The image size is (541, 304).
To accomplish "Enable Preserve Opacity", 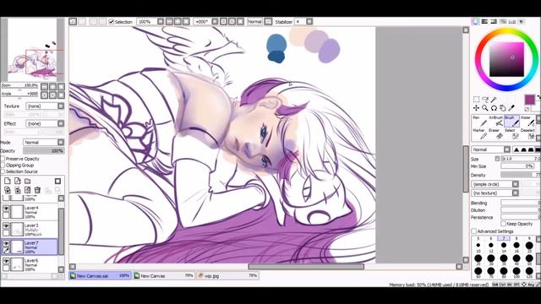I will [x=3, y=159].
